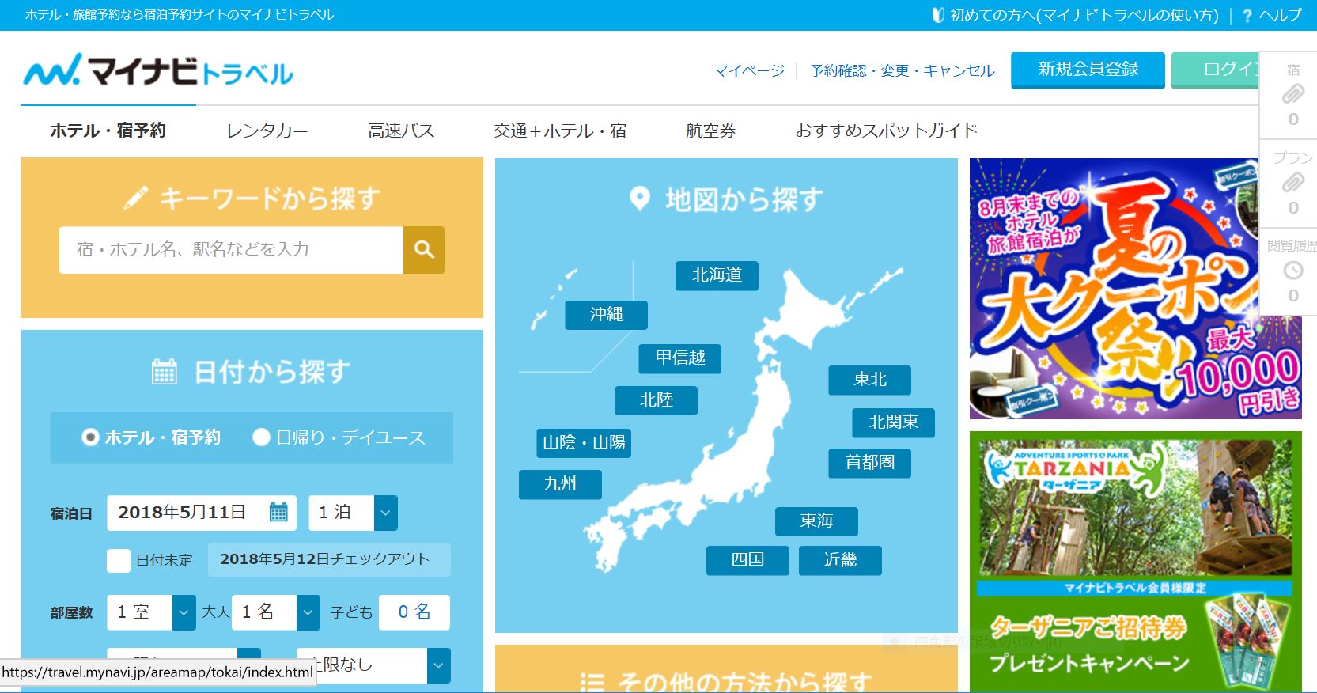Click the pencil icon beside キーワードから探す
The width and height of the screenshot is (1317, 693).
tap(136, 198)
